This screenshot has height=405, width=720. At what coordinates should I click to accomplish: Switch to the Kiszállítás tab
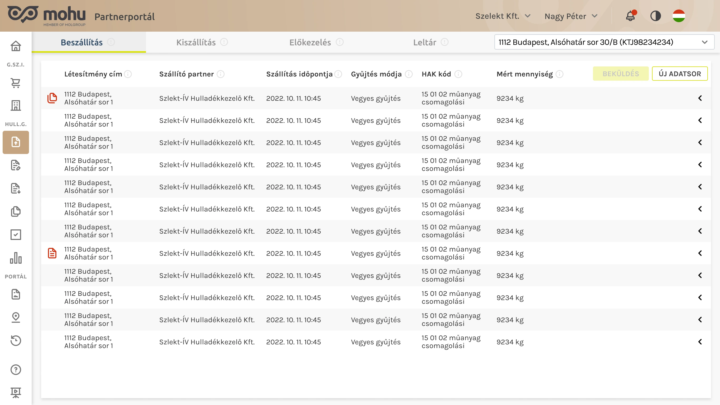(x=196, y=42)
